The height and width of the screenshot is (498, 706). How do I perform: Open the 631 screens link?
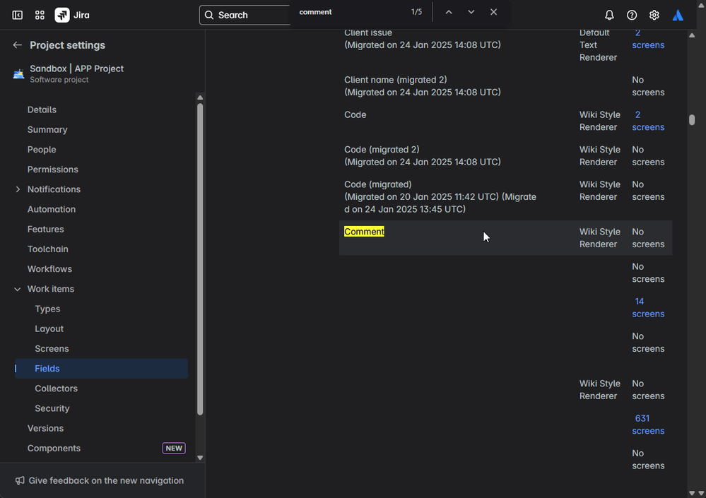(648, 425)
